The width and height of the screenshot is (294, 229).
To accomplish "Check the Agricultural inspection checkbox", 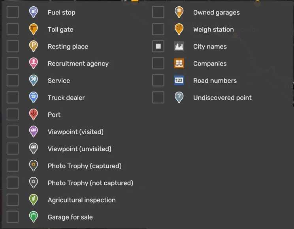I will pyautogui.click(x=13, y=200).
